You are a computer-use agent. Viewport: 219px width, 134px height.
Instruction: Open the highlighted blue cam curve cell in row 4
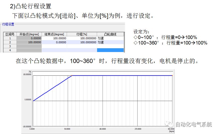pyautogui.click(x=110, y=50)
